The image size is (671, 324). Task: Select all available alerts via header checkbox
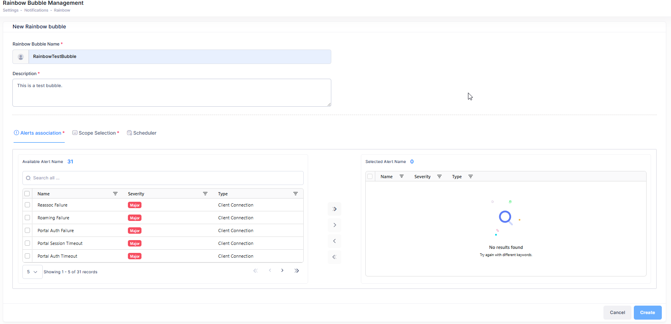tap(27, 194)
